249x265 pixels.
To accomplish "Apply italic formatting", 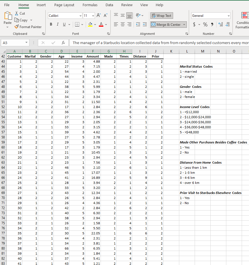I will (57, 24).
